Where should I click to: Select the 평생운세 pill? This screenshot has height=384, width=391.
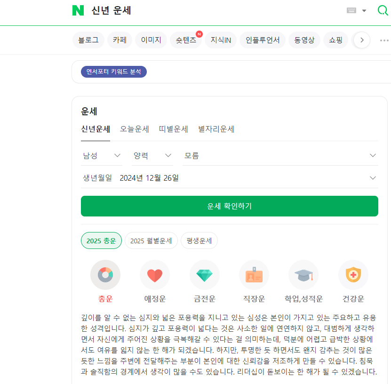(199, 241)
